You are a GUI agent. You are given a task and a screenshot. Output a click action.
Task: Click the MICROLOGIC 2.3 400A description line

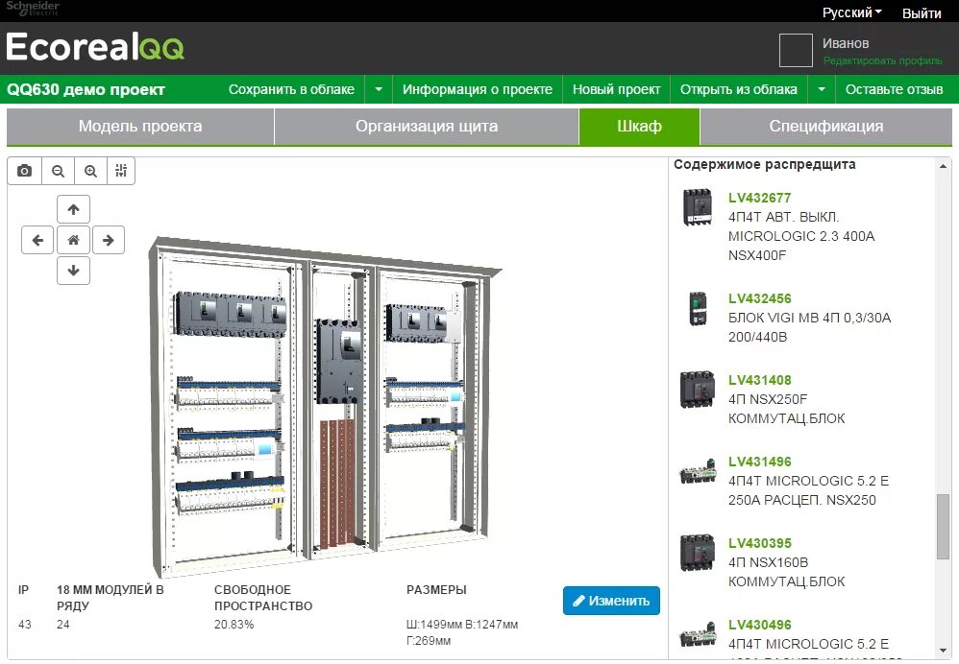click(x=801, y=236)
